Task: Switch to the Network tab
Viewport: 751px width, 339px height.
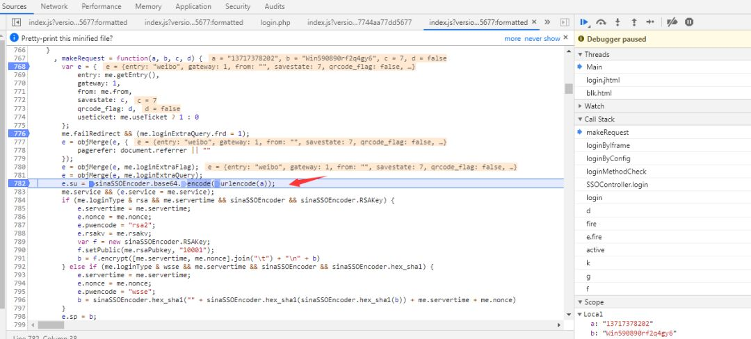Action: 54,7
